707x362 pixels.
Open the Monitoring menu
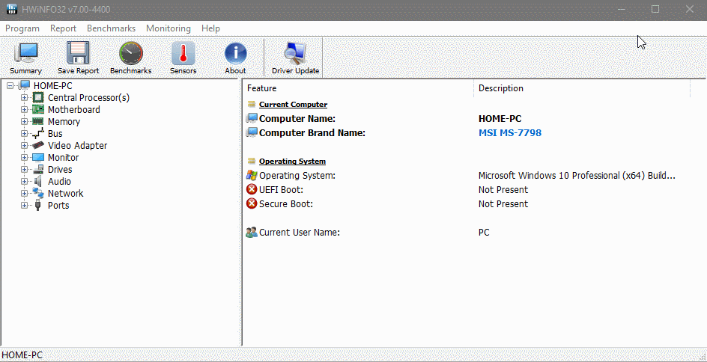[x=169, y=28]
